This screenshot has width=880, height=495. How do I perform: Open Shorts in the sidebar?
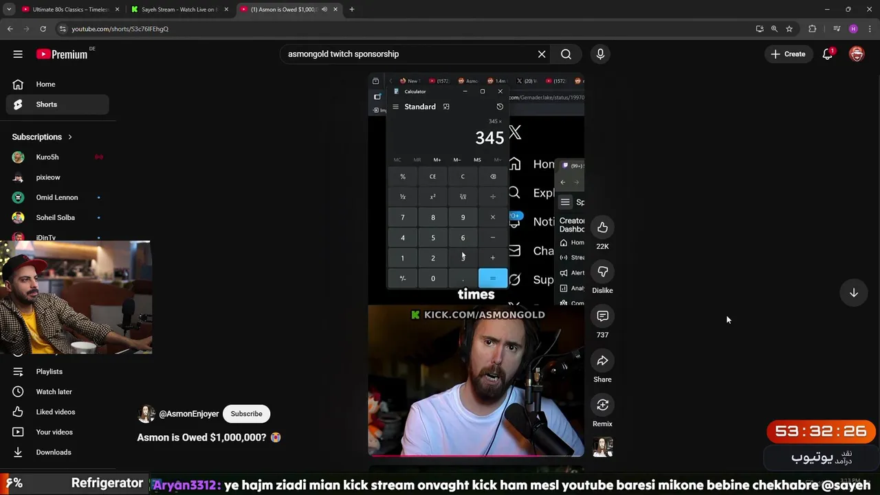tap(58, 104)
